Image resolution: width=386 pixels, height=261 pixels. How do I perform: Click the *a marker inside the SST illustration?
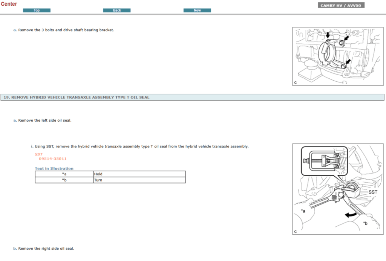[x=303, y=211]
